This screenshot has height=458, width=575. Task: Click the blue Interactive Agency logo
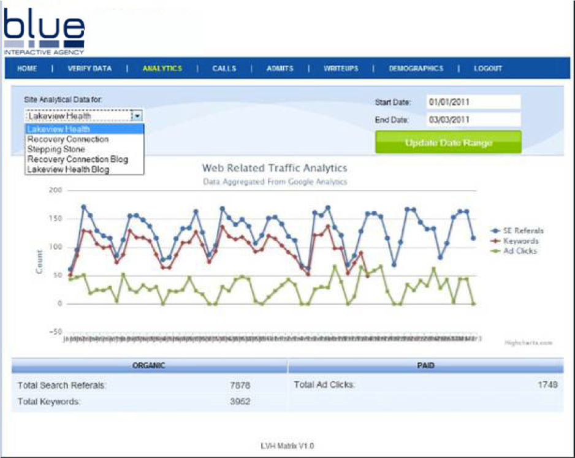point(43,28)
